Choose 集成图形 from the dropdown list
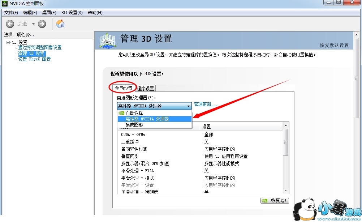 155,125
